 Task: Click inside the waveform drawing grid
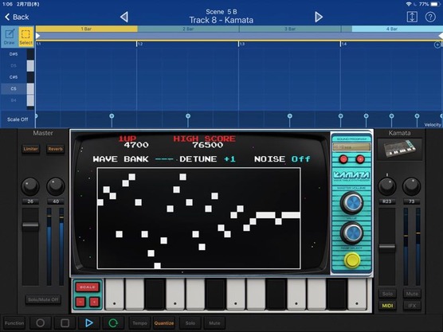[x=199, y=218]
